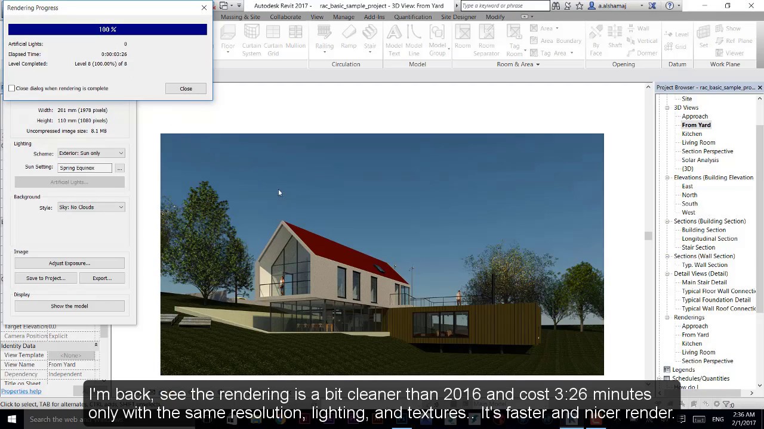Show the work plane via Show tool
764x429 pixels.
point(728,29)
